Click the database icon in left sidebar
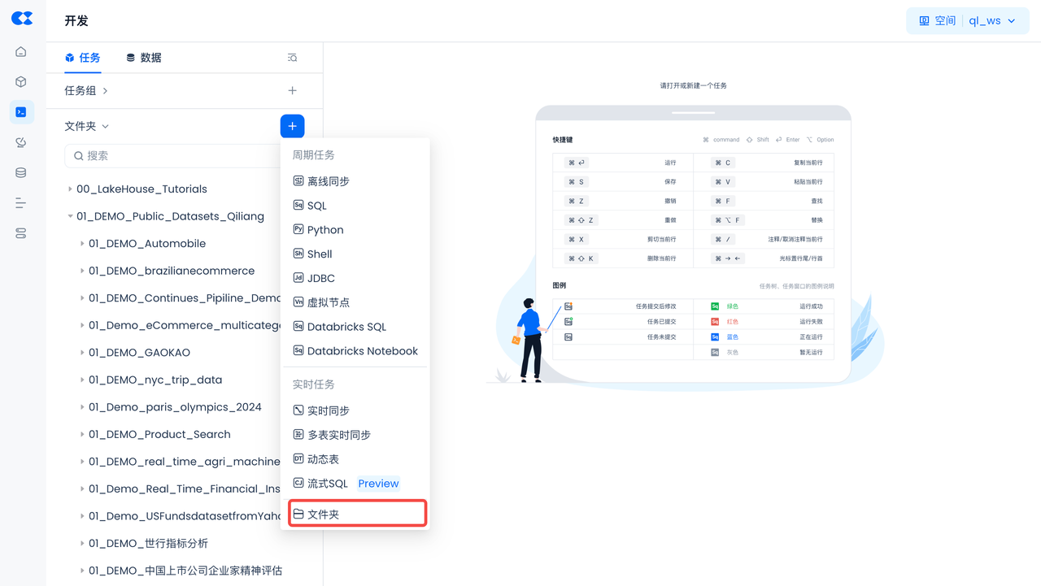 21,173
